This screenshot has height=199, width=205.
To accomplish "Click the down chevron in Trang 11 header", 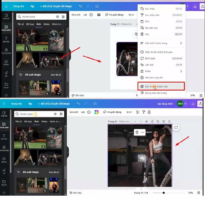I will click(141, 121).
